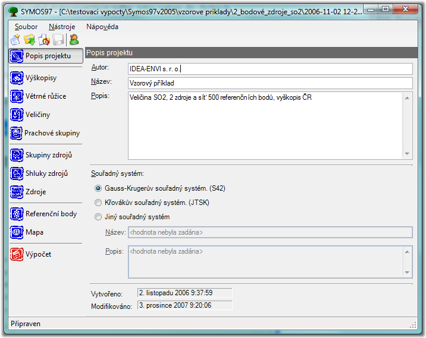Go to Větrné růžice section
Screen dimensions: 426x338
click(38, 96)
